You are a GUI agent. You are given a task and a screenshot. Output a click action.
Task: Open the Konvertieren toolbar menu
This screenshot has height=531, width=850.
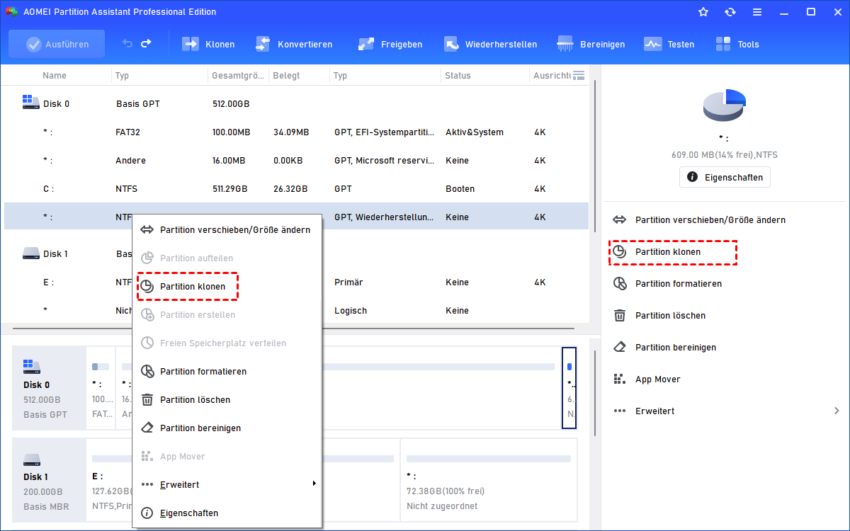tap(294, 44)
